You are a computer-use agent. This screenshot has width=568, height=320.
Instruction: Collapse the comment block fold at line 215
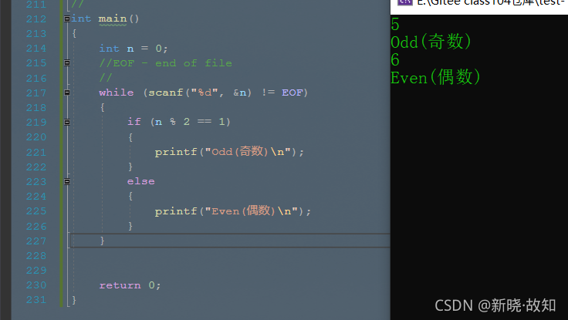(x=67, y=63)
